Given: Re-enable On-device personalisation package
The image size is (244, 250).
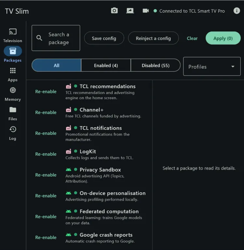Looking at the screenshot, I should pyautogui.click(x=46, y=196).
